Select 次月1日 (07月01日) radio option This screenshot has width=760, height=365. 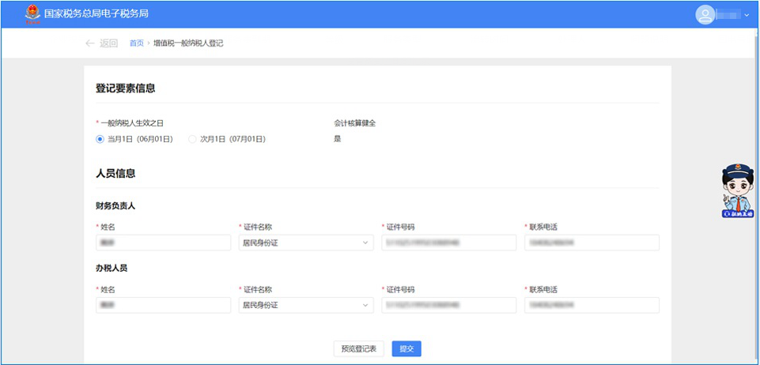click(x=192, y=139)
